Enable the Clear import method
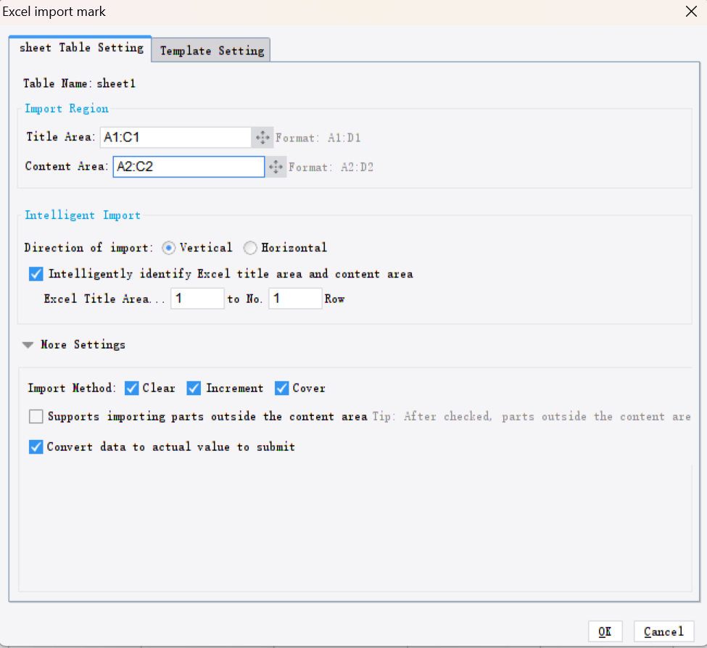Image resolution: width=707 pixels, height=648 pixels. 131,388
